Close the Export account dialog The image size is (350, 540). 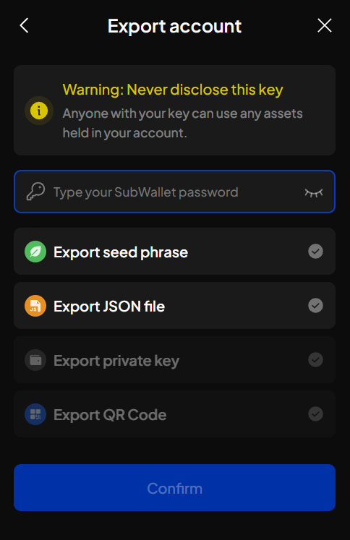[324, 25]
